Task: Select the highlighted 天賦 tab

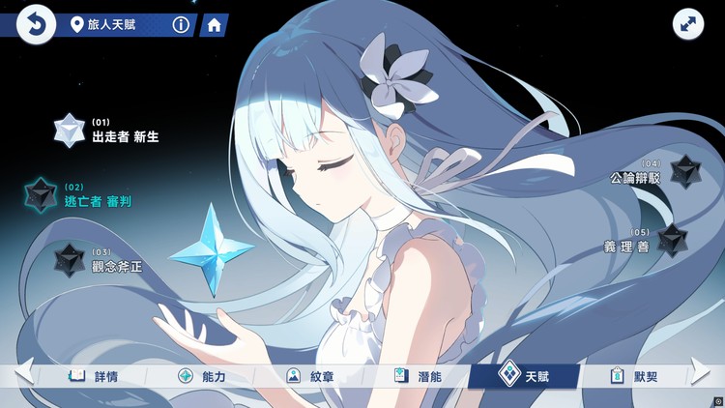Action: coord(524,376)
